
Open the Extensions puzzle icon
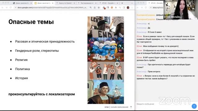[116, 7]
